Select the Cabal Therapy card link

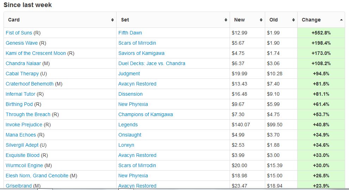click(x=22, y=74)
